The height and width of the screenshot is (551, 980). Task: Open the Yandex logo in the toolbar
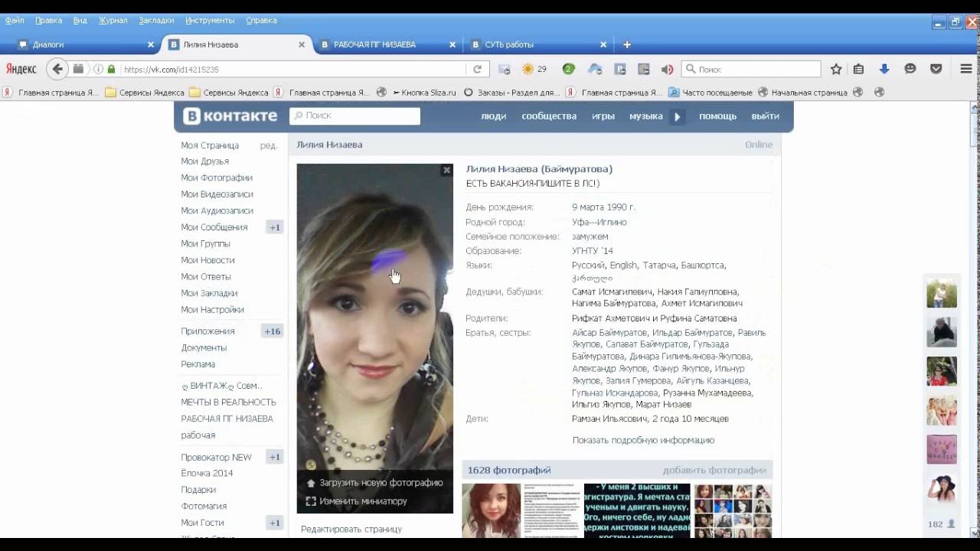[x=21, y=69]
